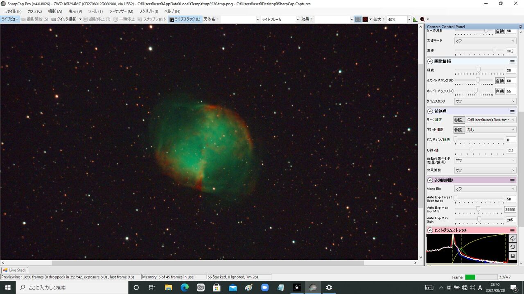The image size is (524, 294).
Task: Toggle ライブビュー toolbar button
Action: coord(10,19)
